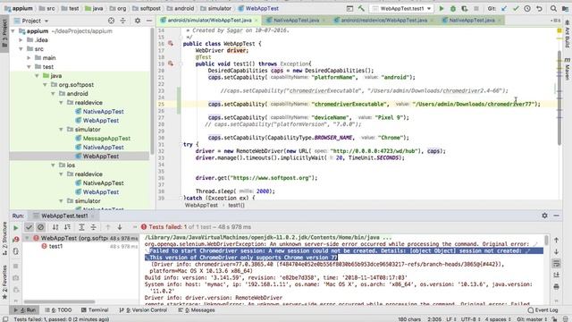
Task: Hide the Project panel with the minus icon
Action: click(149, 21)
